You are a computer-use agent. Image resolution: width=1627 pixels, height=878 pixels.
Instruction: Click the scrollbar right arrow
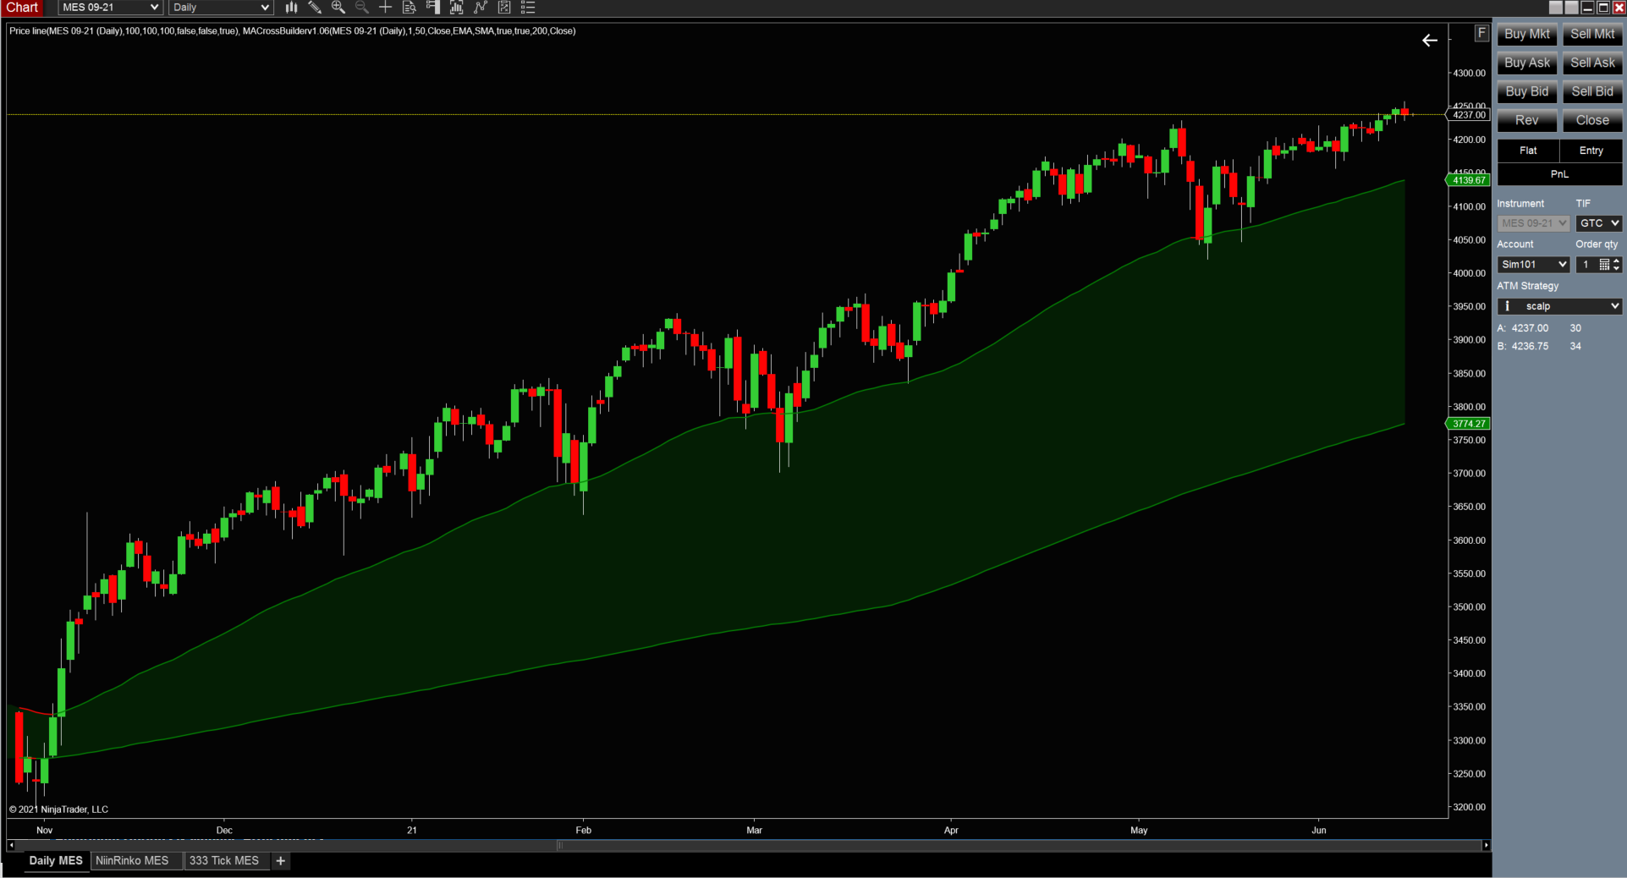coord(1486,845)
